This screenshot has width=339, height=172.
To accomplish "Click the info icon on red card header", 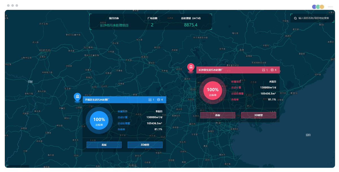I will [272, 70].
